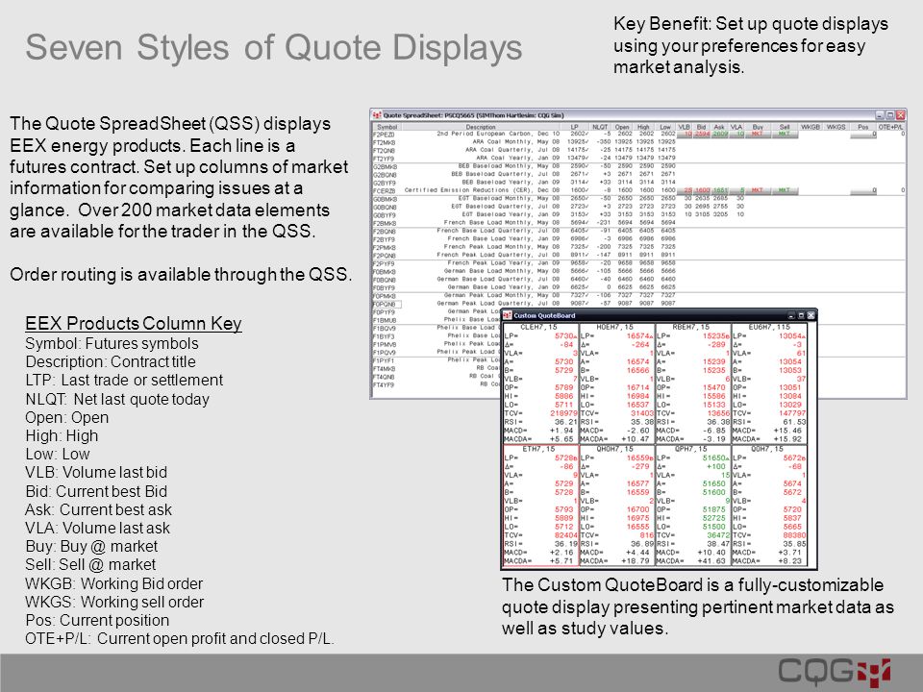923x692 pixels.
Task: Click the Description column header
Action: pyautogui.click(x=481, y=127)
